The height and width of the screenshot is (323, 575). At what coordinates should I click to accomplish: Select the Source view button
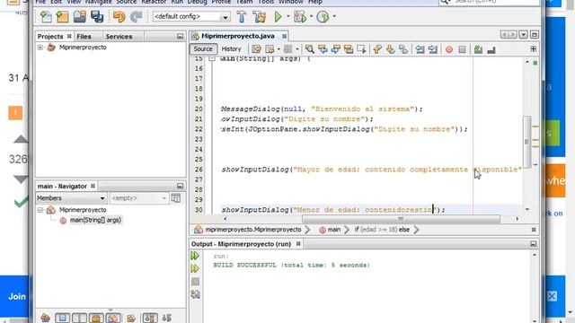(203, 49)
